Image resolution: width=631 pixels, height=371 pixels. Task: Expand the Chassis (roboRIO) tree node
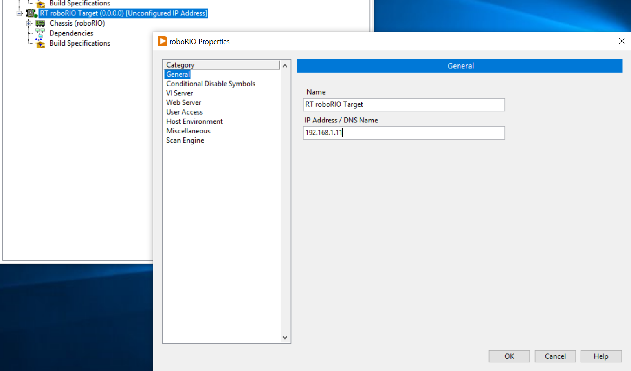tap(28, 23)
